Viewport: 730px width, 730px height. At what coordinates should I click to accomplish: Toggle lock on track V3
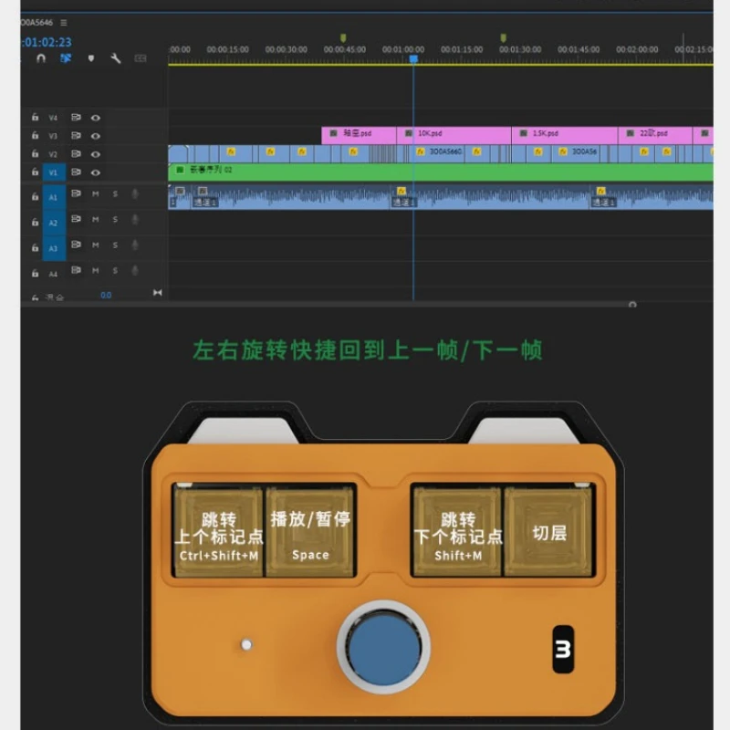tap(35, 135)
